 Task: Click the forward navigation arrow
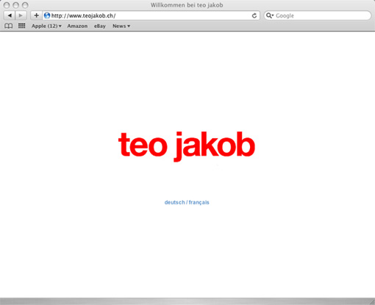21,15
